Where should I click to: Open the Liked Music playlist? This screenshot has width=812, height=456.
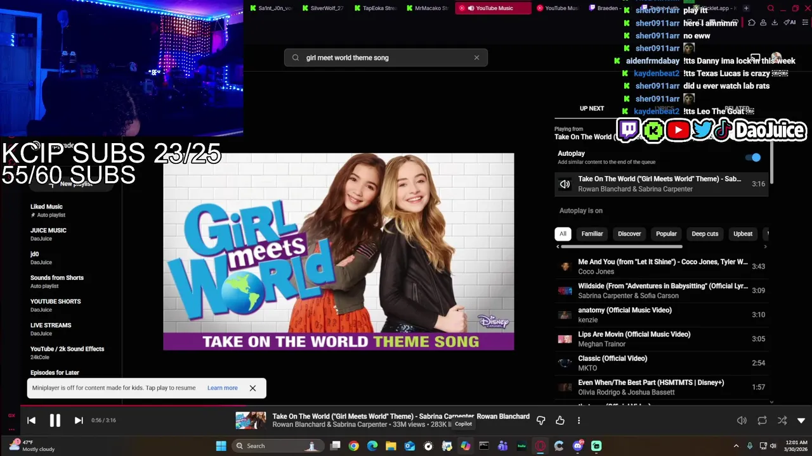[x=72, y=210]
